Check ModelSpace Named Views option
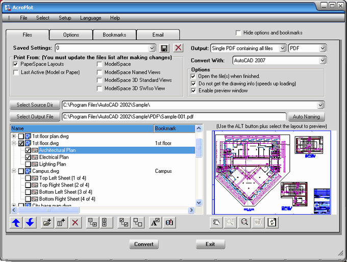This screenshot has width=347, height=262. pos(100,72)
